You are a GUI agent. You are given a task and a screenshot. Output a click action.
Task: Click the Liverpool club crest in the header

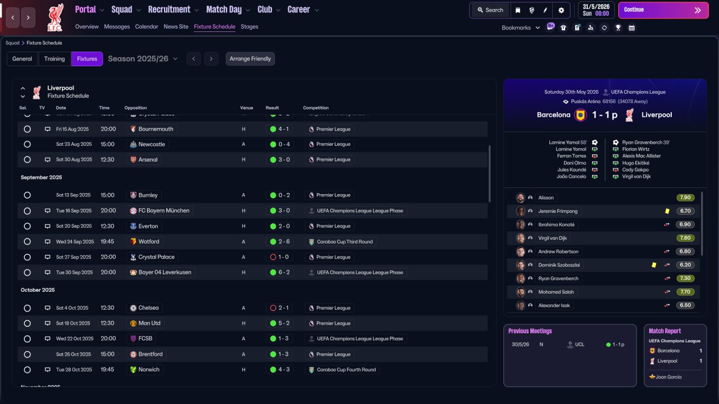[55, 17]
